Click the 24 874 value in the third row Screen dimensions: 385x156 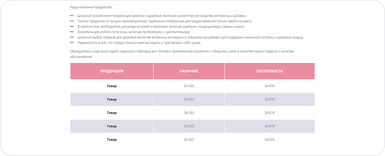pos(269,113)
